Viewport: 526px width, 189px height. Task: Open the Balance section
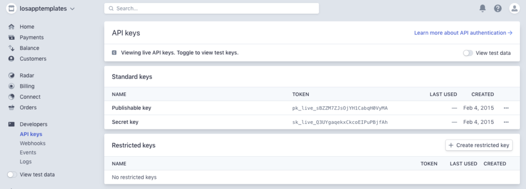tap(29, 48)
